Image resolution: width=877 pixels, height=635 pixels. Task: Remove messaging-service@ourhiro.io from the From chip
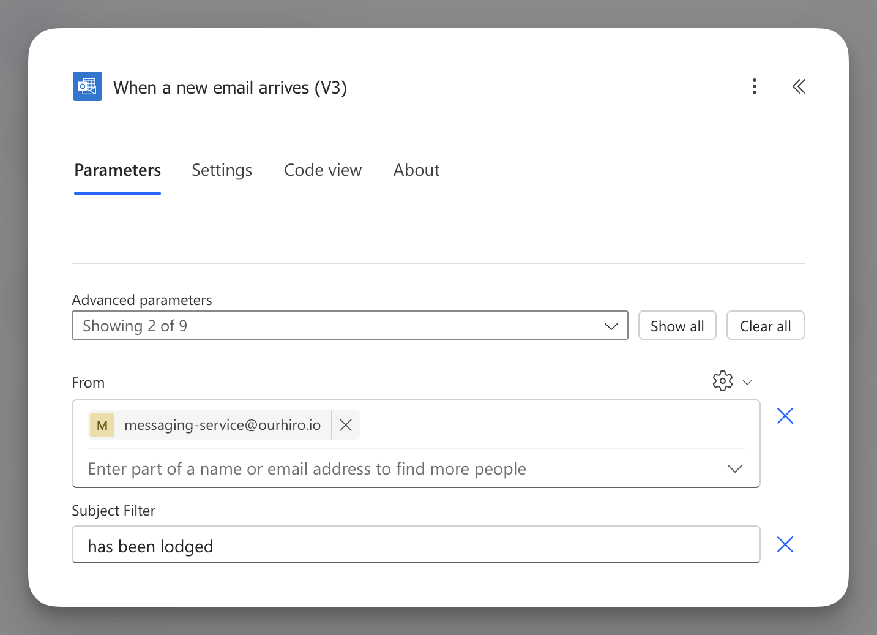pos(346,425)
